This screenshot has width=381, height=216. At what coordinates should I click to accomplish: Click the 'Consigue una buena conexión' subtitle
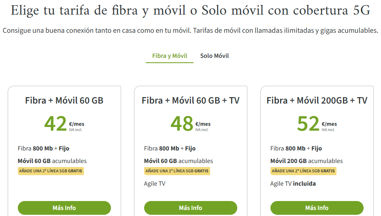[x=190, y=31]
